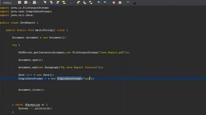Uncomment the selected lines

click(135, 3)
